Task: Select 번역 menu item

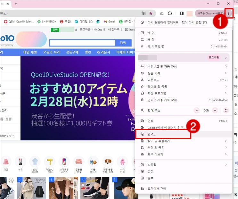Action: pyautogui.click(x=184, y=134)
